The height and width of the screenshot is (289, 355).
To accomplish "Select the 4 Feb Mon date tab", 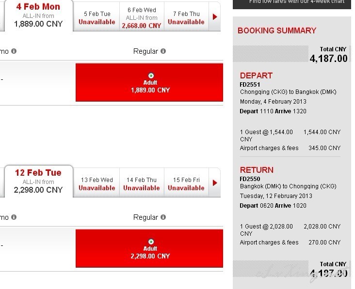I will tap(38, 15).
